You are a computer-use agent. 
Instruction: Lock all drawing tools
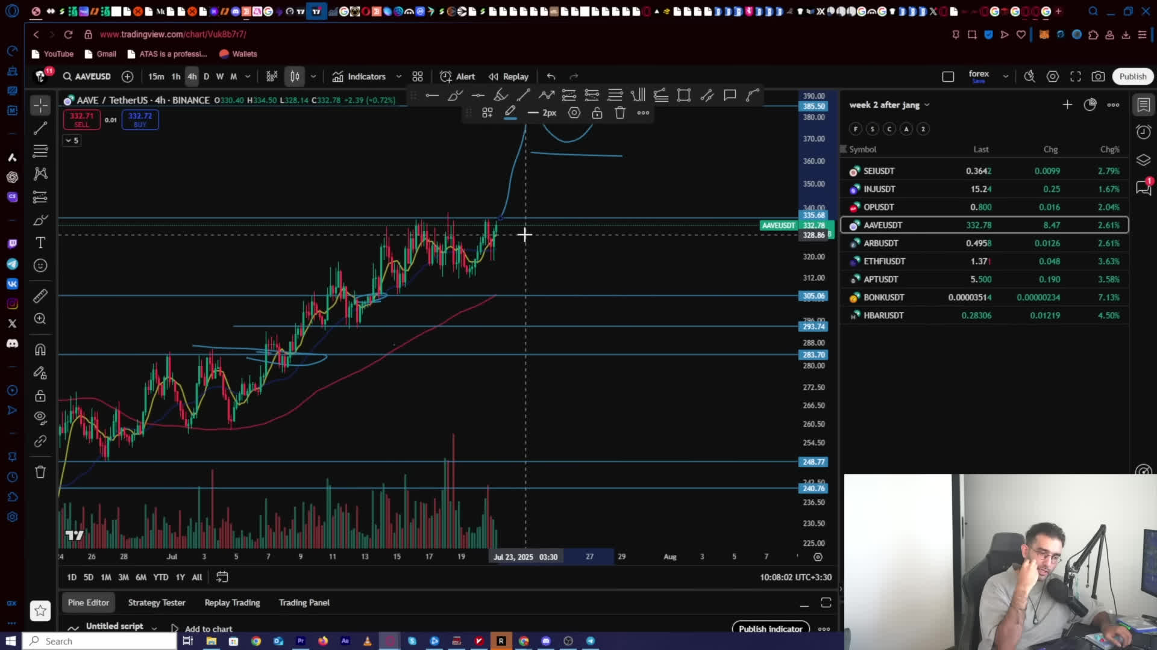coord(40,396)
